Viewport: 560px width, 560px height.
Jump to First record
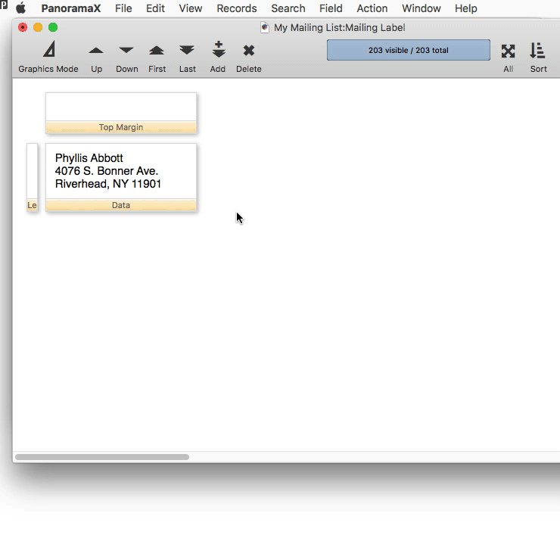[x=157, y=51]
